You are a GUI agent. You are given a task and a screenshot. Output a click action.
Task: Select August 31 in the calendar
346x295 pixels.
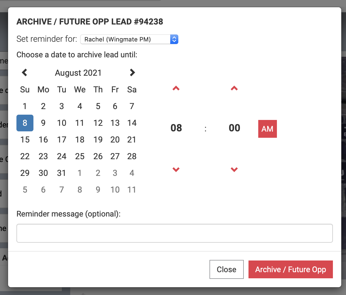62,173
